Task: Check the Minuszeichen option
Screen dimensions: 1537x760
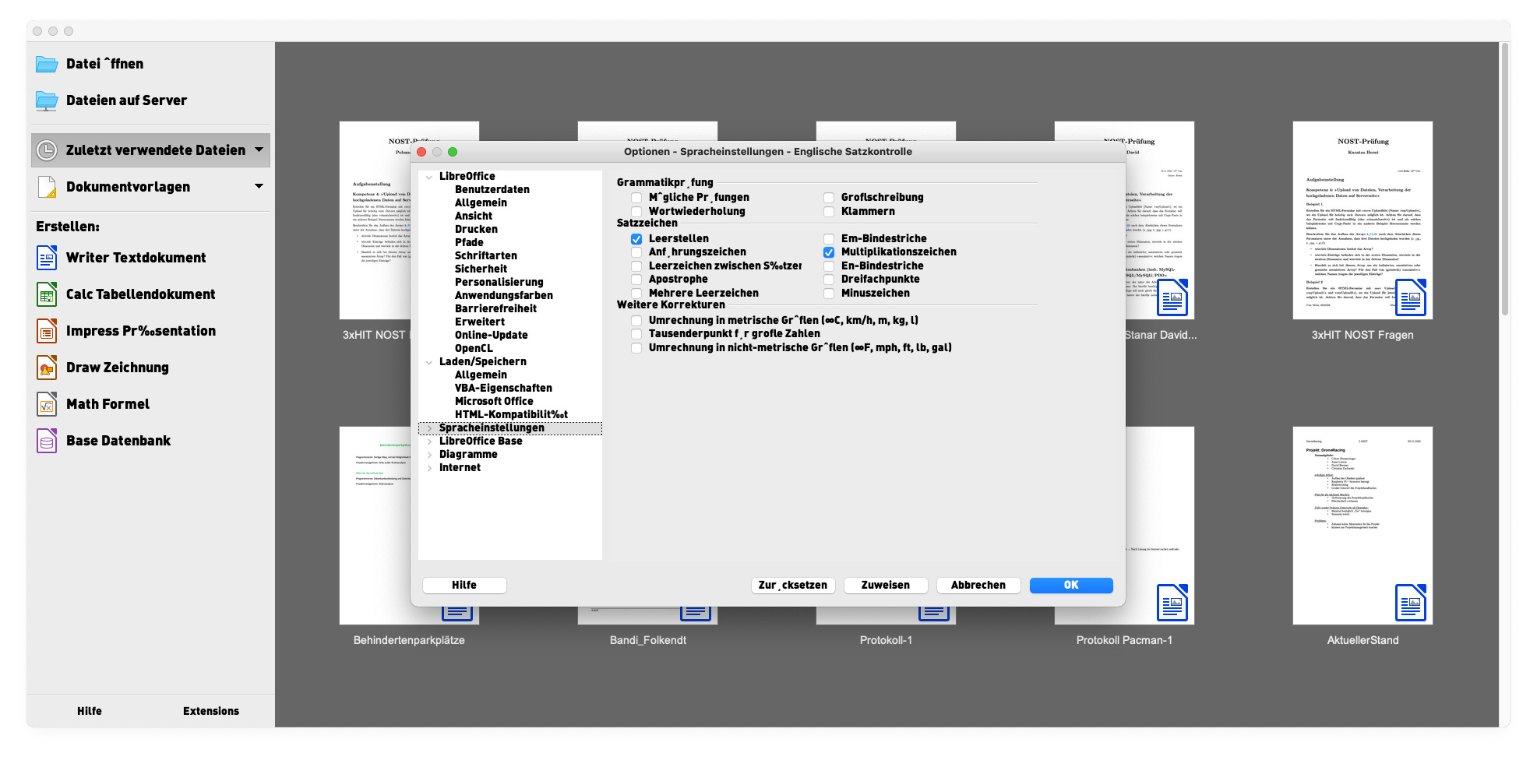Action: coord(829,294)
